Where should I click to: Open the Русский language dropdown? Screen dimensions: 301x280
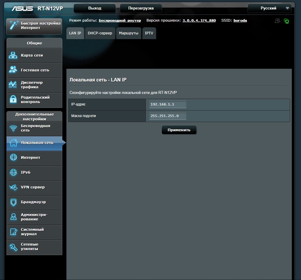[x=270, y=8]
